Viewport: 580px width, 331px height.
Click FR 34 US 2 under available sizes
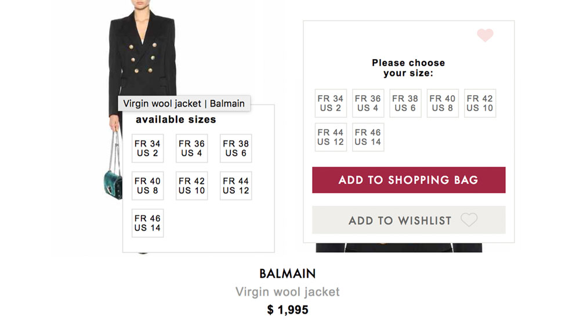147,148
